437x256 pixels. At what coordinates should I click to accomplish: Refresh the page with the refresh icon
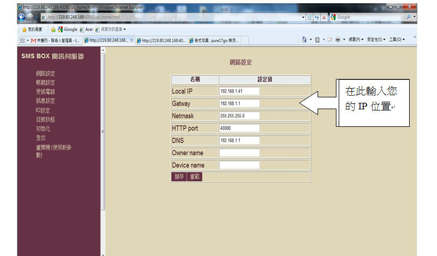click(x=317, y=18)
